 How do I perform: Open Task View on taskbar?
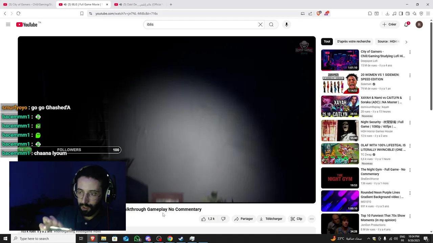[81, 239]
